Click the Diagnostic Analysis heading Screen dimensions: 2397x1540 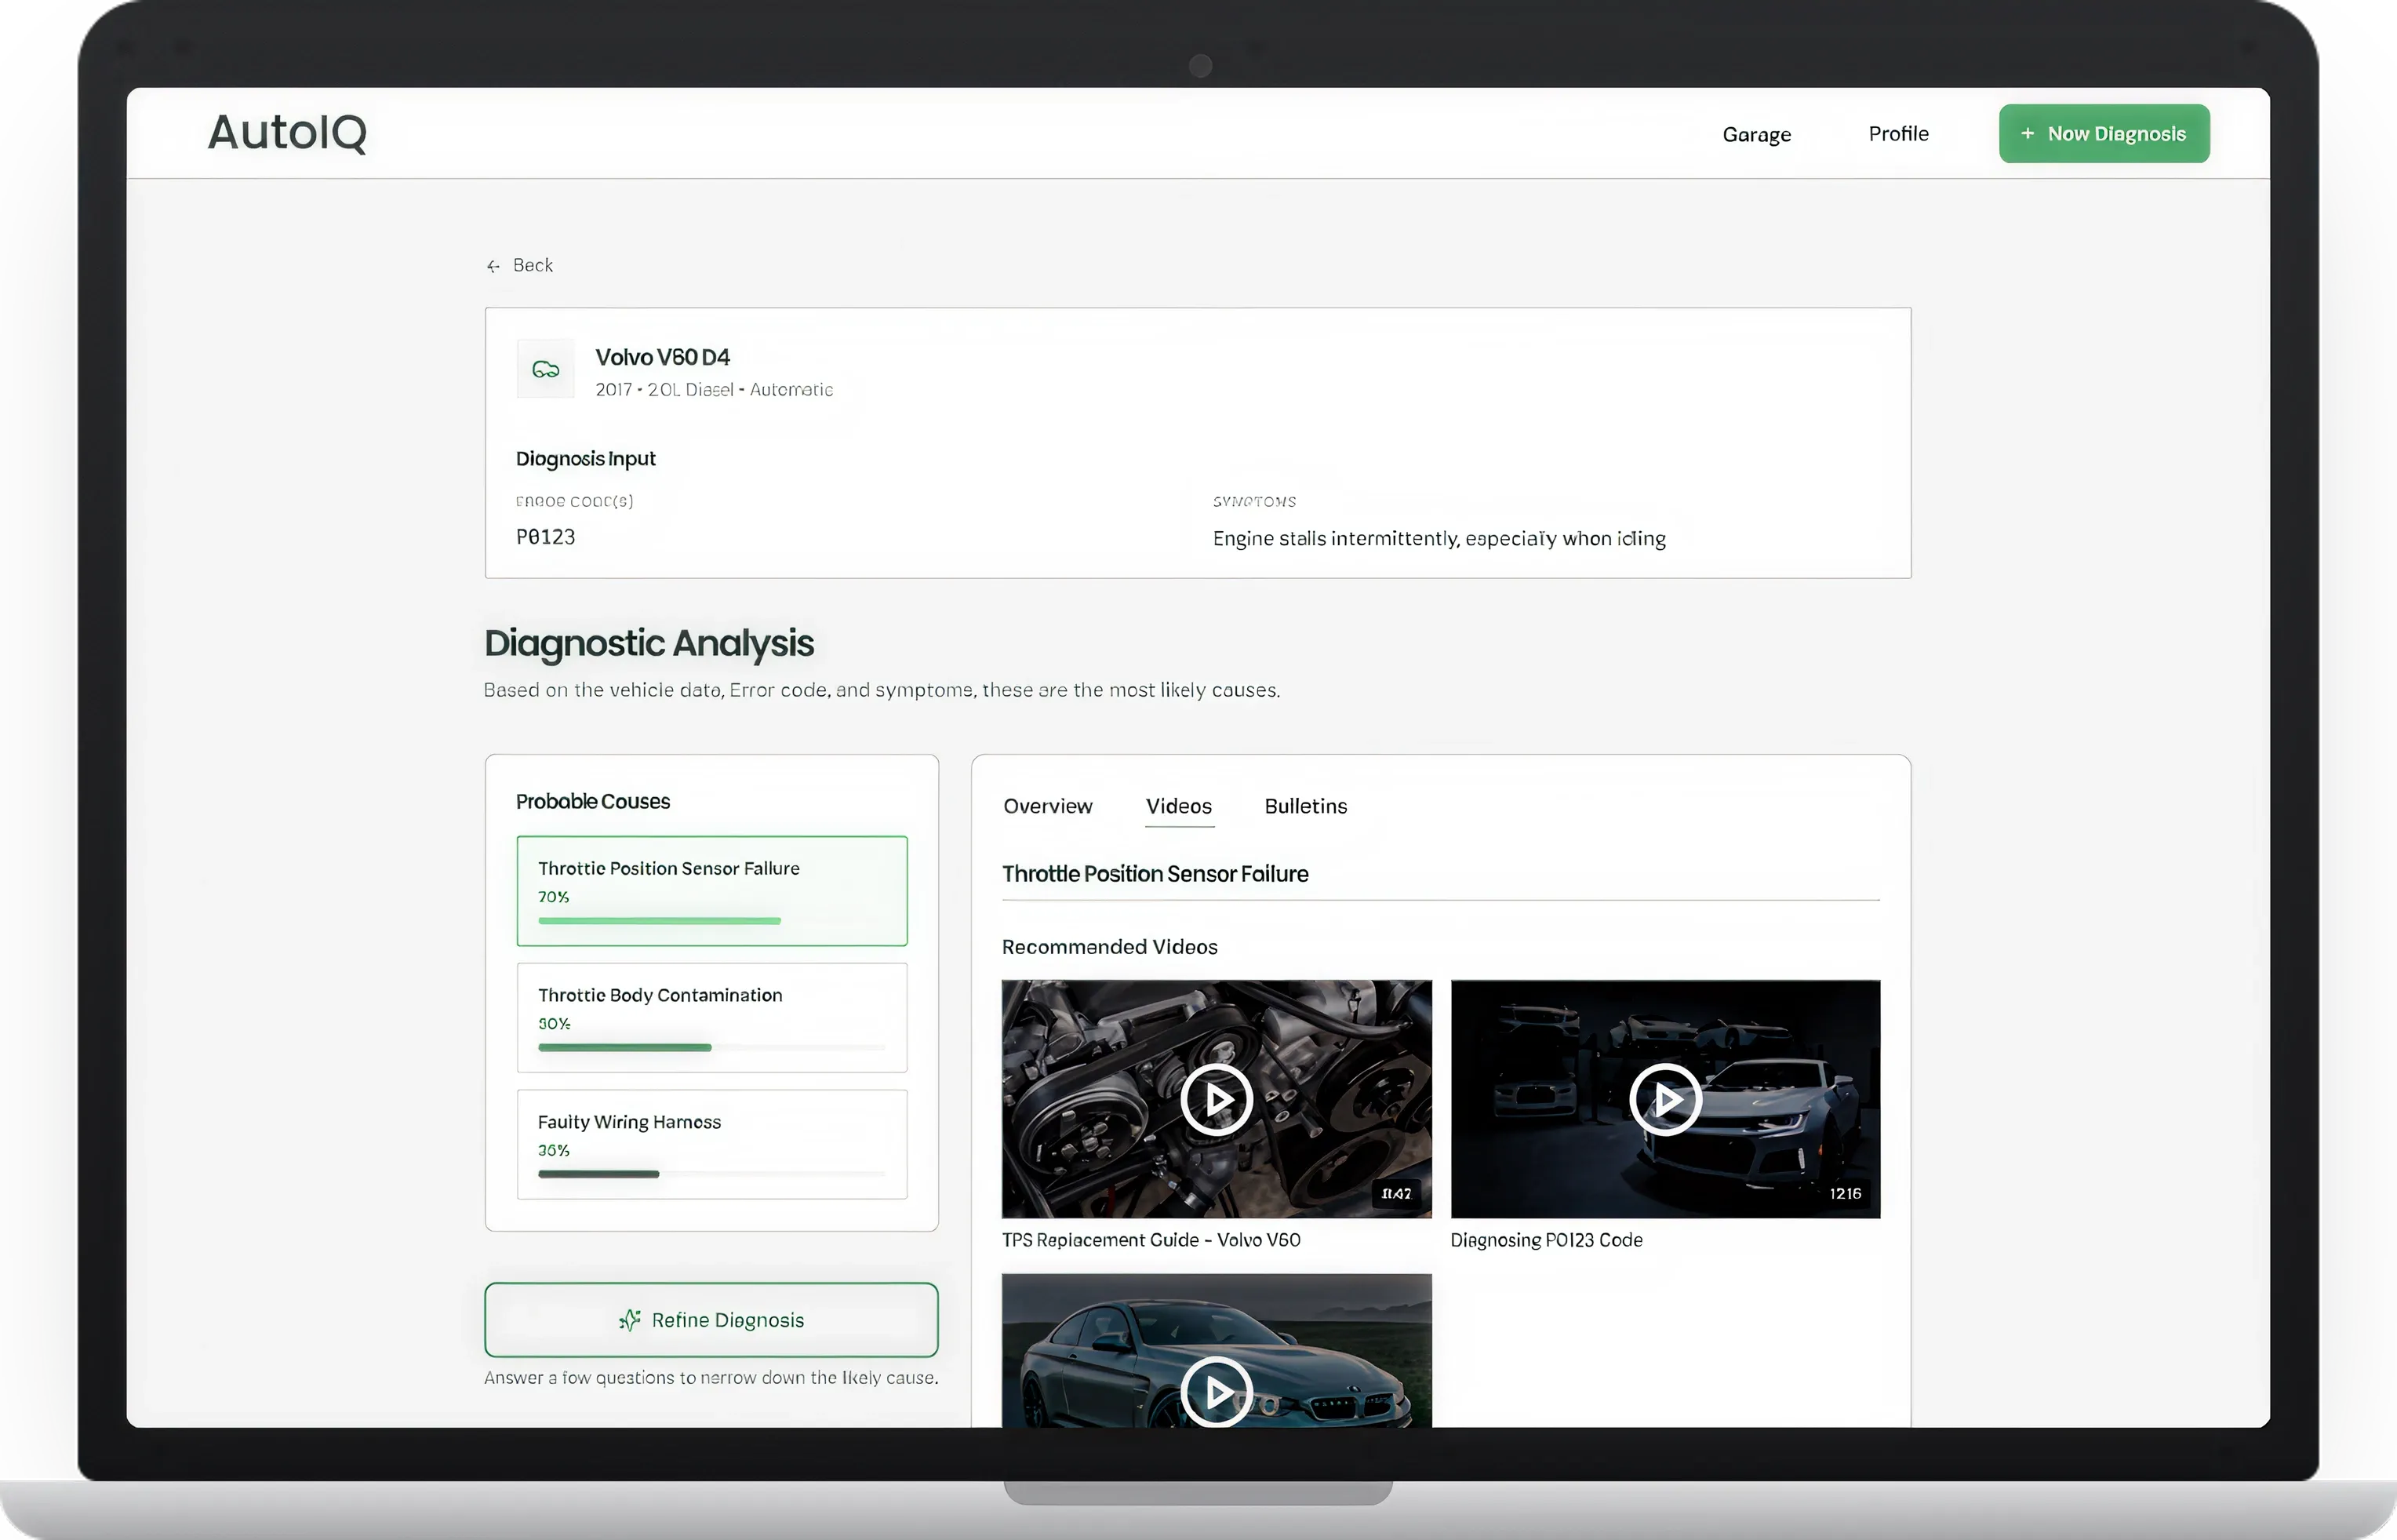coord(649,643)
